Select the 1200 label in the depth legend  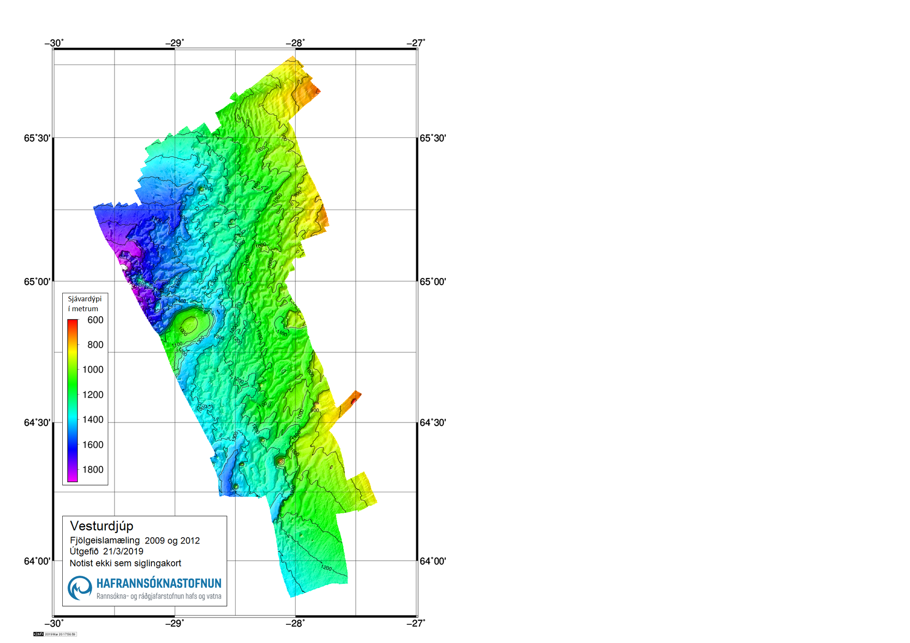pyautogui.click(x=93, y=395)
